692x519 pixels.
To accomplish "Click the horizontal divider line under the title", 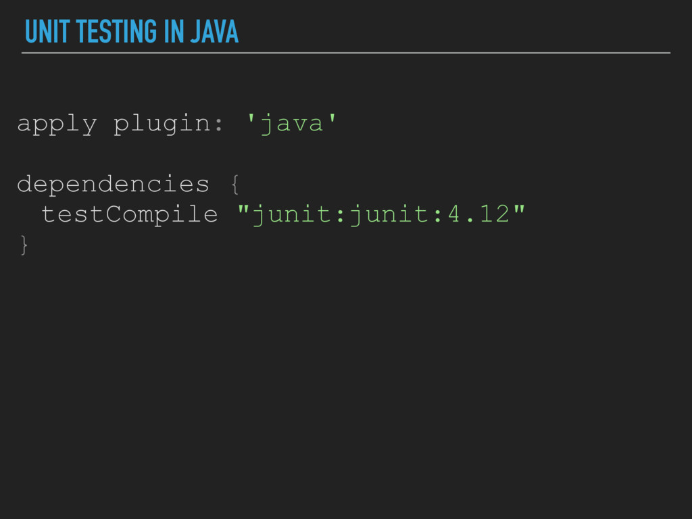I will tap(346, 53).
